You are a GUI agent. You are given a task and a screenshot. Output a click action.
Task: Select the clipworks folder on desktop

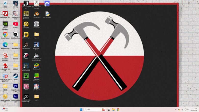pyautogui.click(x=36, y=34)
